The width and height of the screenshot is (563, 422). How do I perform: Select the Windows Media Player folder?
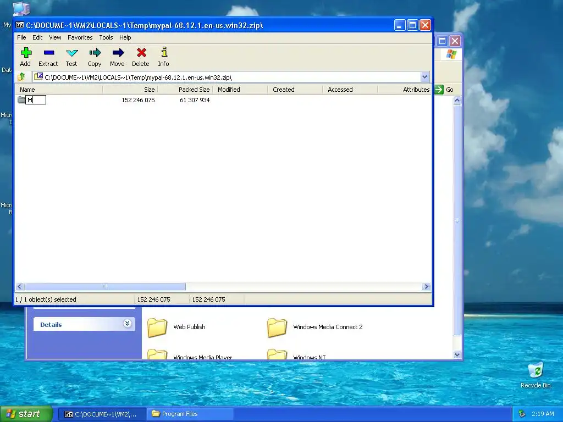click(x=190, y=354)
